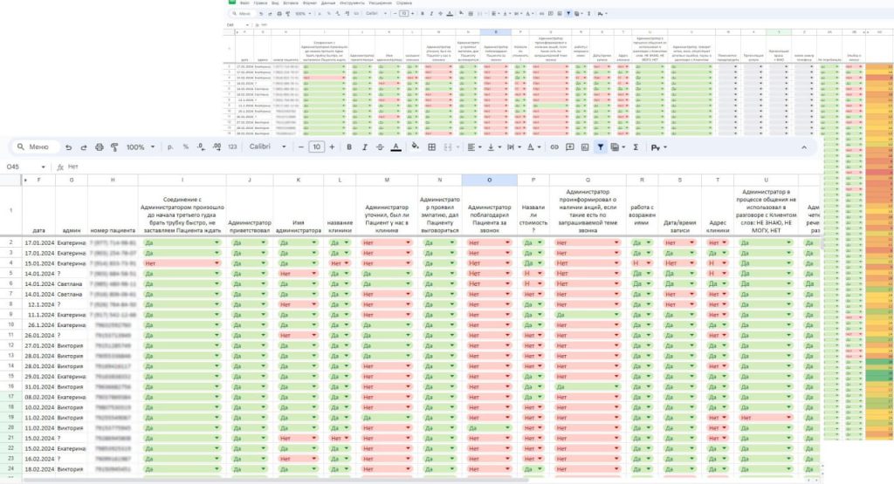Click the print icon in the enlarged toolbar

pos(100,147)
